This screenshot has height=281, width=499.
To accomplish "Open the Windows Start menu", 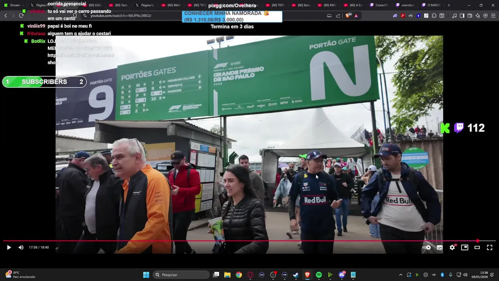I will tap(146, 275).
